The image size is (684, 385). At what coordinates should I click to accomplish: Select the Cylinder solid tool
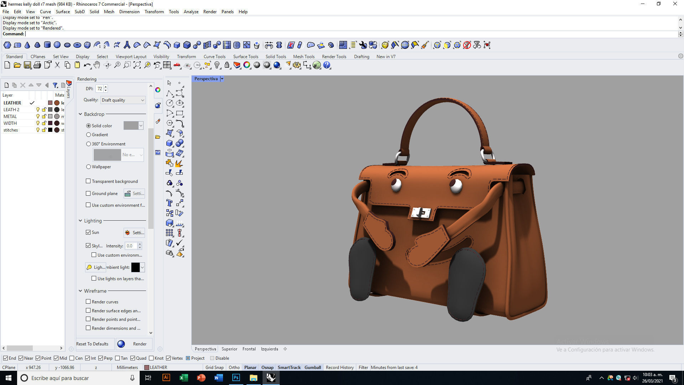[47, 45]
